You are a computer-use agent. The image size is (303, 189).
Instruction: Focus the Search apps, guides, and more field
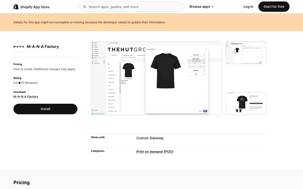pyautogui.click(x=132, y=7)
